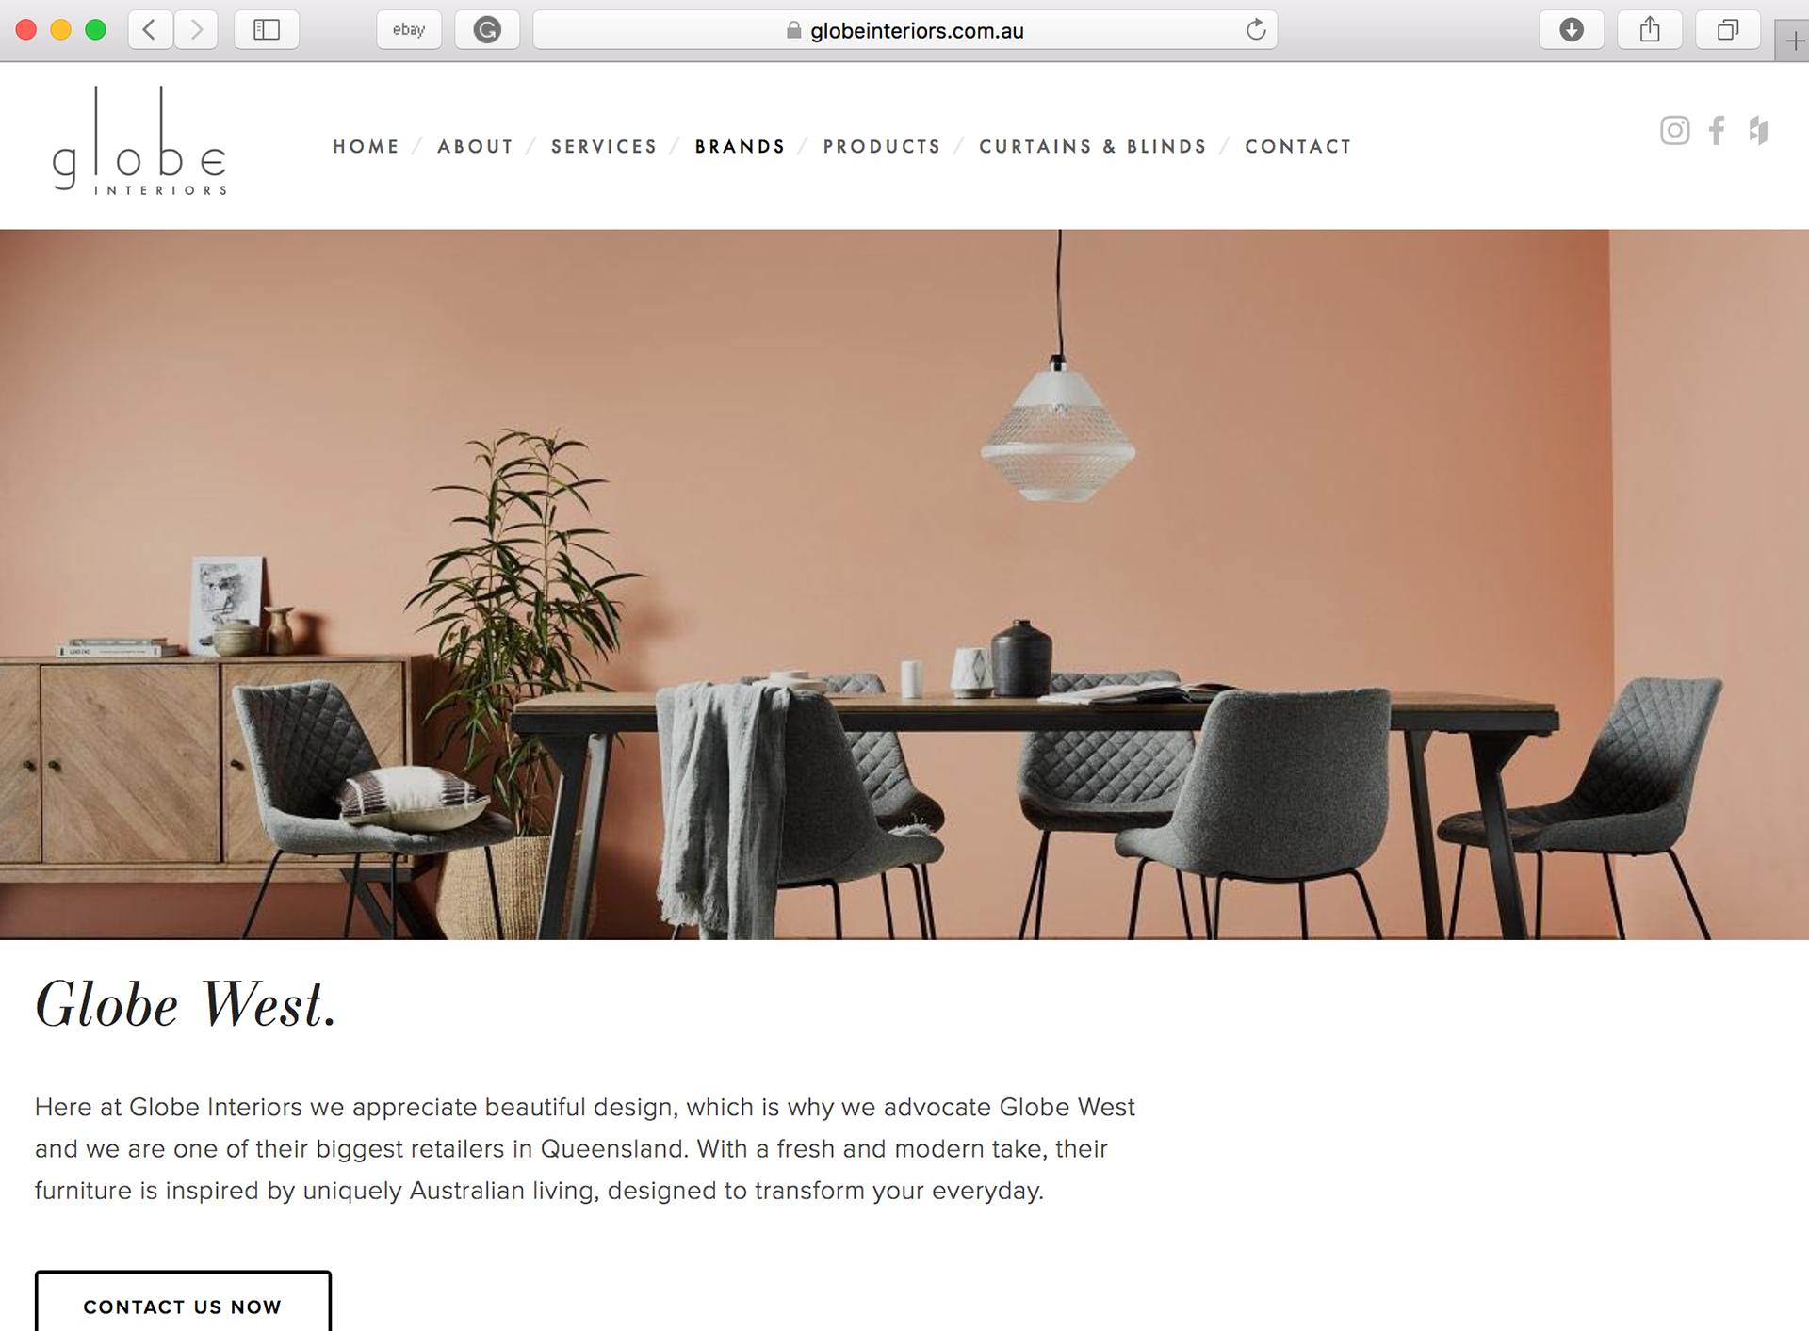Go forward with Safari's forward arrow

[196, 30]
